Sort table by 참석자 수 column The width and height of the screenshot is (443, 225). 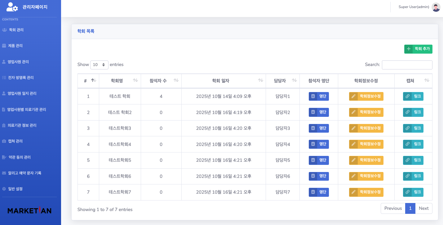click(161, 81)
